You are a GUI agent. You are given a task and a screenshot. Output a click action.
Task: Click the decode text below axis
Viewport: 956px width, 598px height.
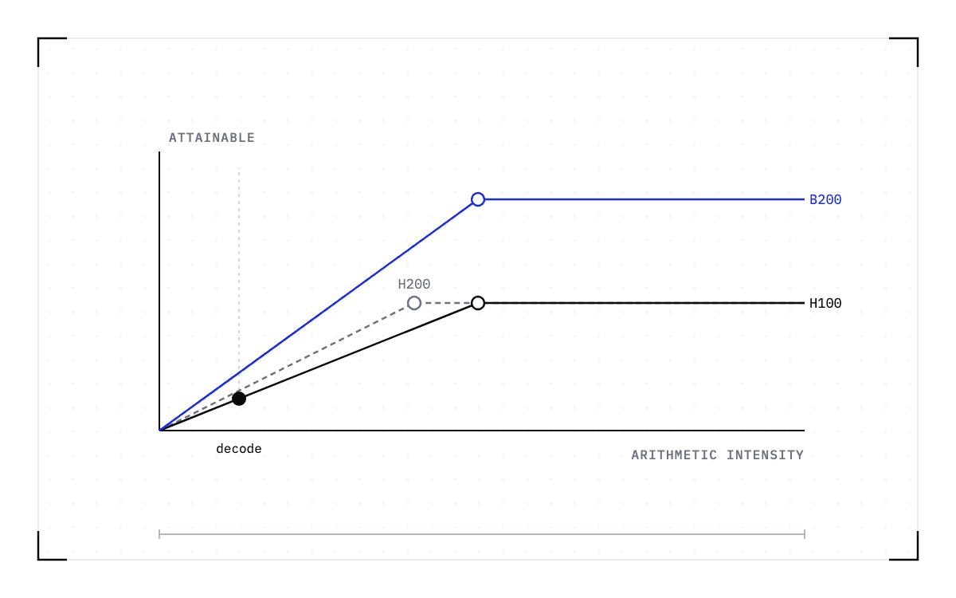(x=239, y=449)
